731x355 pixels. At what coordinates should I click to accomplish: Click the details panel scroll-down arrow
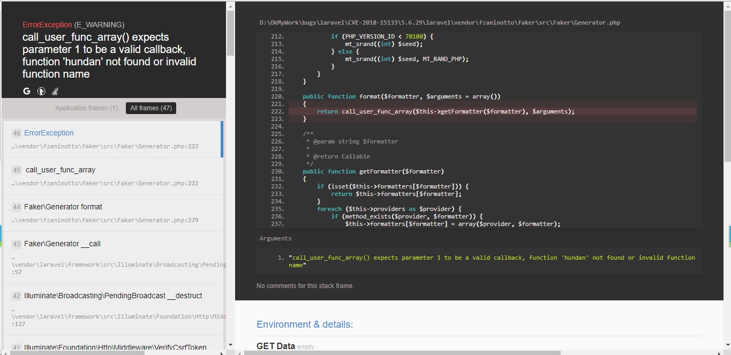pos(727,345)
